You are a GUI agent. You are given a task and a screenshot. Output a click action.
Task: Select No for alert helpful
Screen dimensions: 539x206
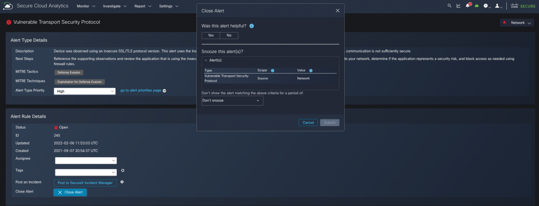(229, 35)
